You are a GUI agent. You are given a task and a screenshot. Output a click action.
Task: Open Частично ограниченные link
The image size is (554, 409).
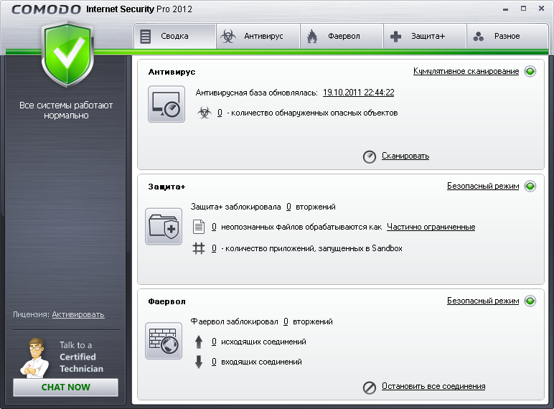[x=431, y=227]
